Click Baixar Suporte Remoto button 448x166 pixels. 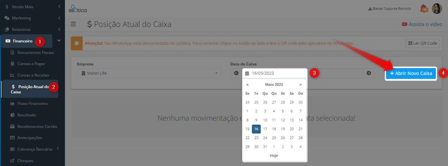click(390, 9)
